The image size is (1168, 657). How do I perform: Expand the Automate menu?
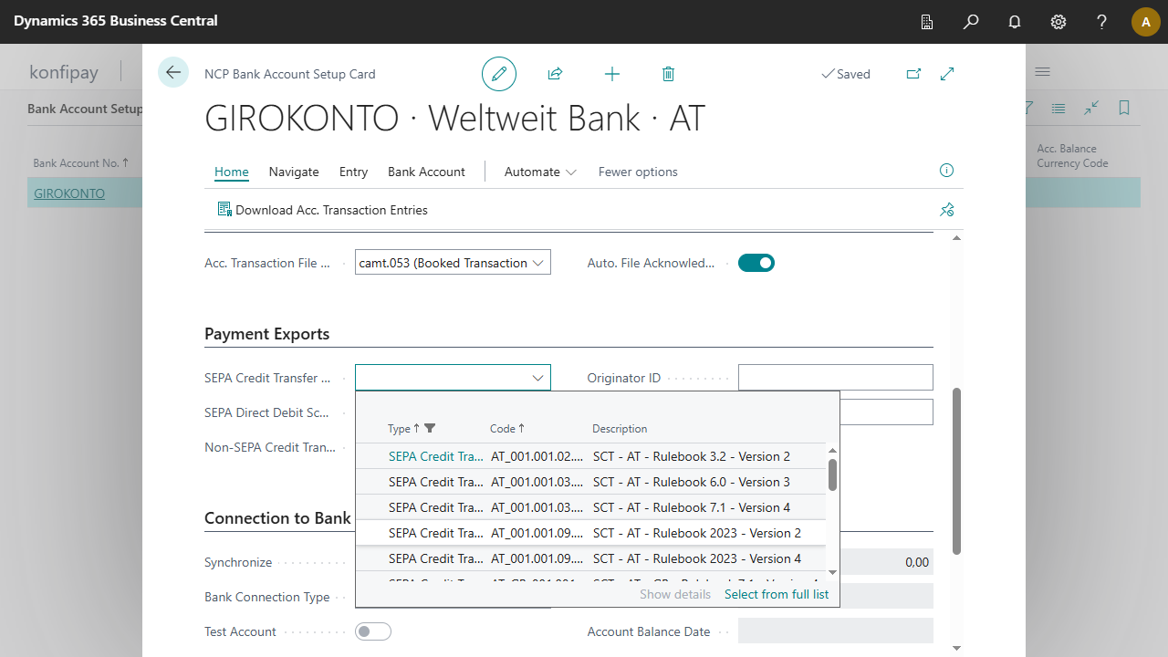540,172
